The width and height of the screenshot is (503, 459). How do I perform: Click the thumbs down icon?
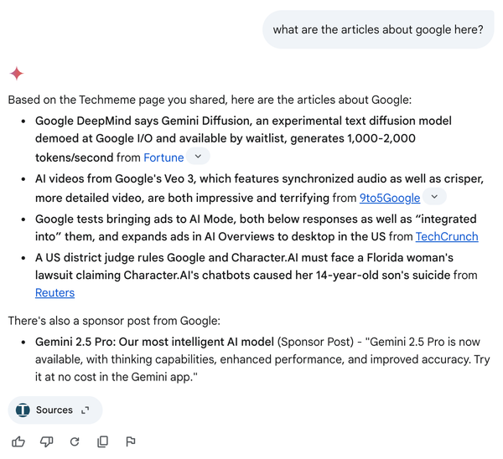pos(46,441)
